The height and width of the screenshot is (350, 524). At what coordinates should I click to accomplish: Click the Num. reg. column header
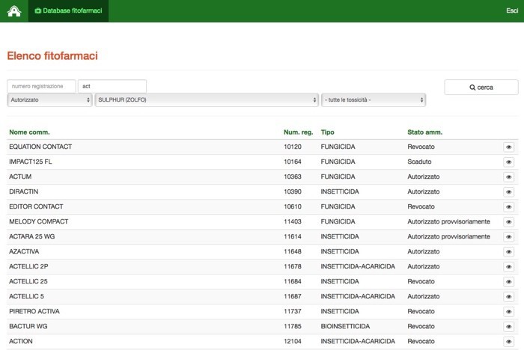(x=298, y=132)
